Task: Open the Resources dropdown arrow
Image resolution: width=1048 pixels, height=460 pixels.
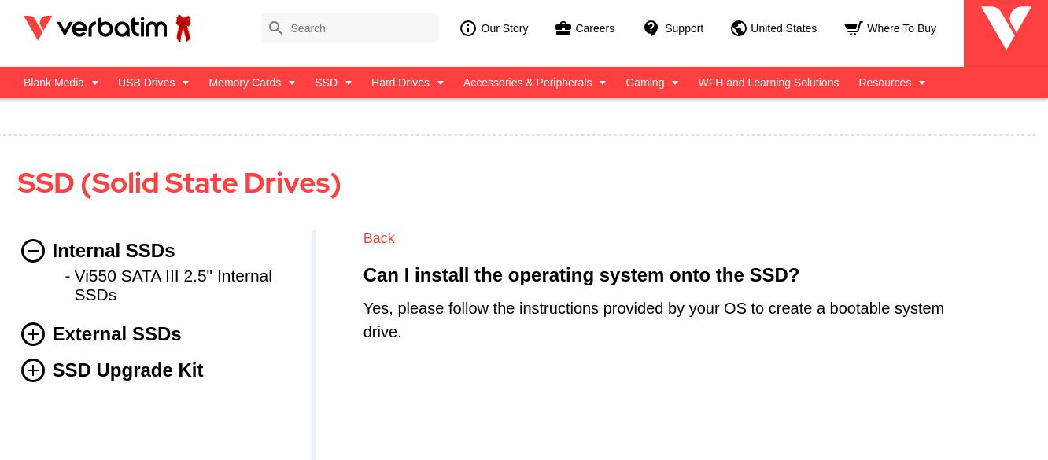Action: click(x=922, y=83)
